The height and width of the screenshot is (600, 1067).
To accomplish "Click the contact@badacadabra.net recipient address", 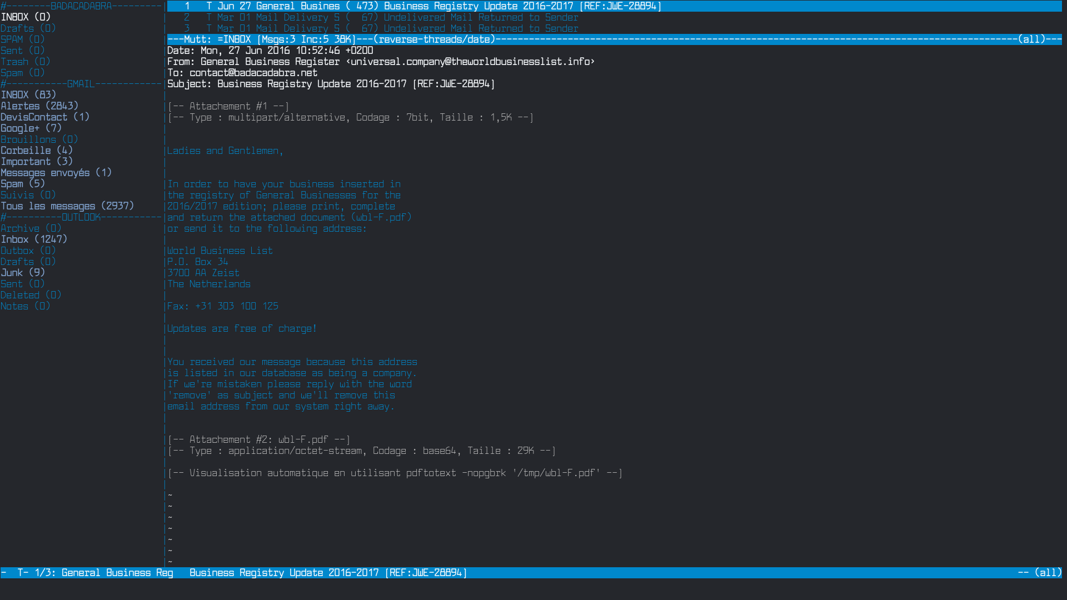I will [x=253, y=73].
